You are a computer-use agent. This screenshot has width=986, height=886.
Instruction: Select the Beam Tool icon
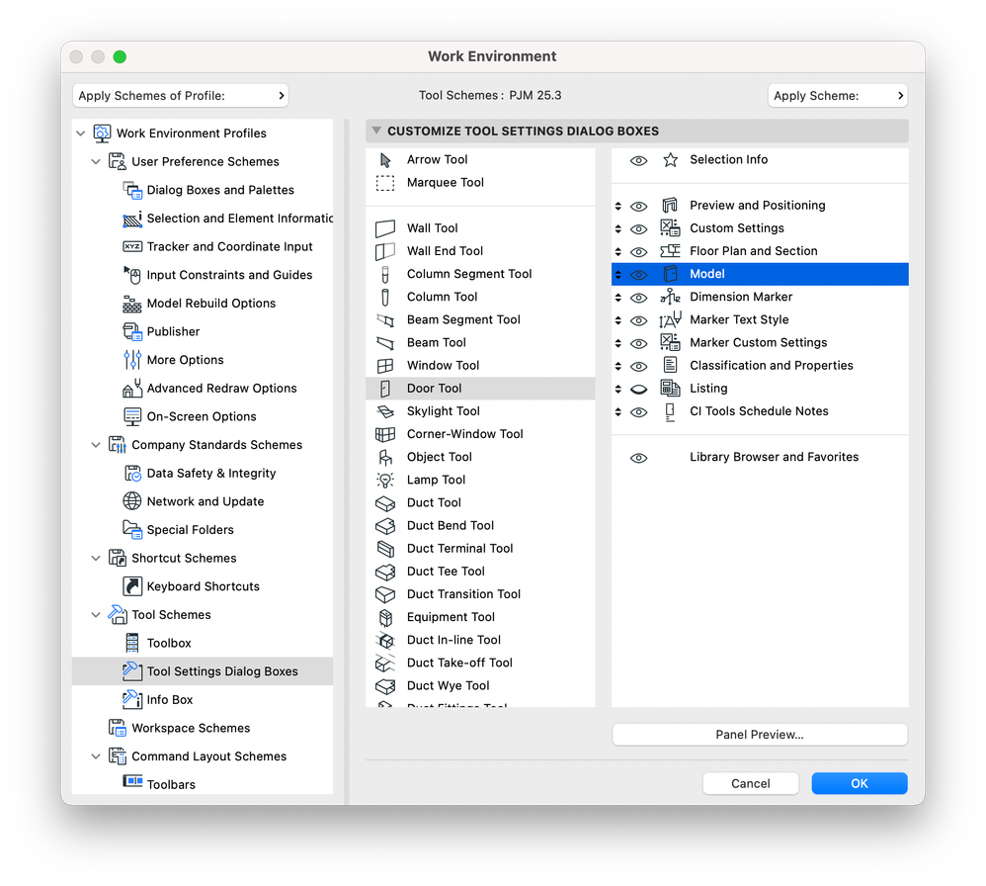coord(385,343)
